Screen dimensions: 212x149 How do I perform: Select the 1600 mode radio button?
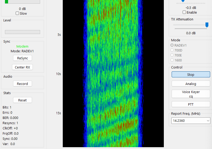172,60
